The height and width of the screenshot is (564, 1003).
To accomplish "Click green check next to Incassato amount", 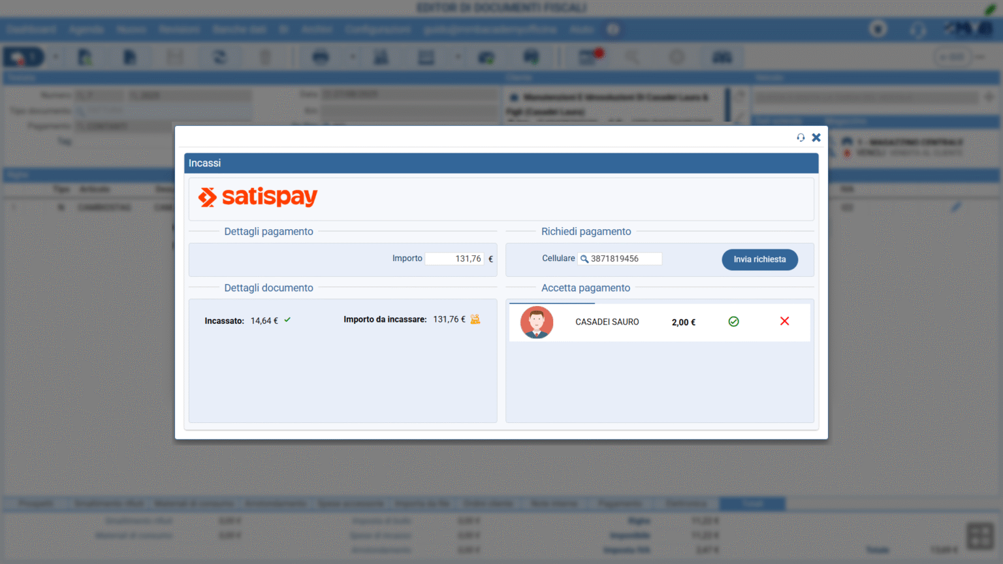I will [287, 320].
